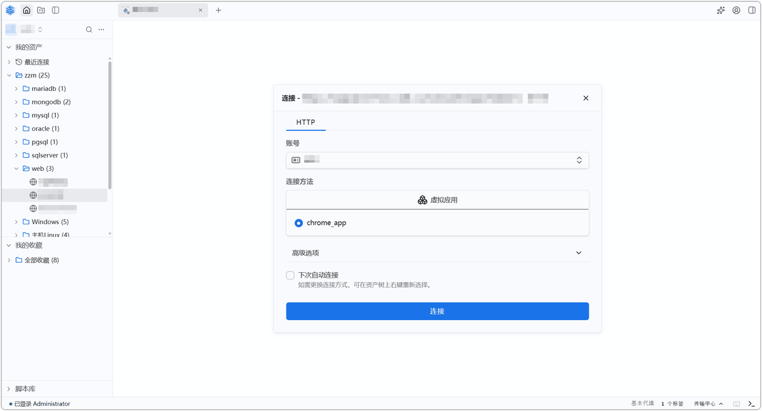The height and width of the screenshot is (411, 762).
Task: Open sidebar more options ellipsis
Action: coord(101,29)
